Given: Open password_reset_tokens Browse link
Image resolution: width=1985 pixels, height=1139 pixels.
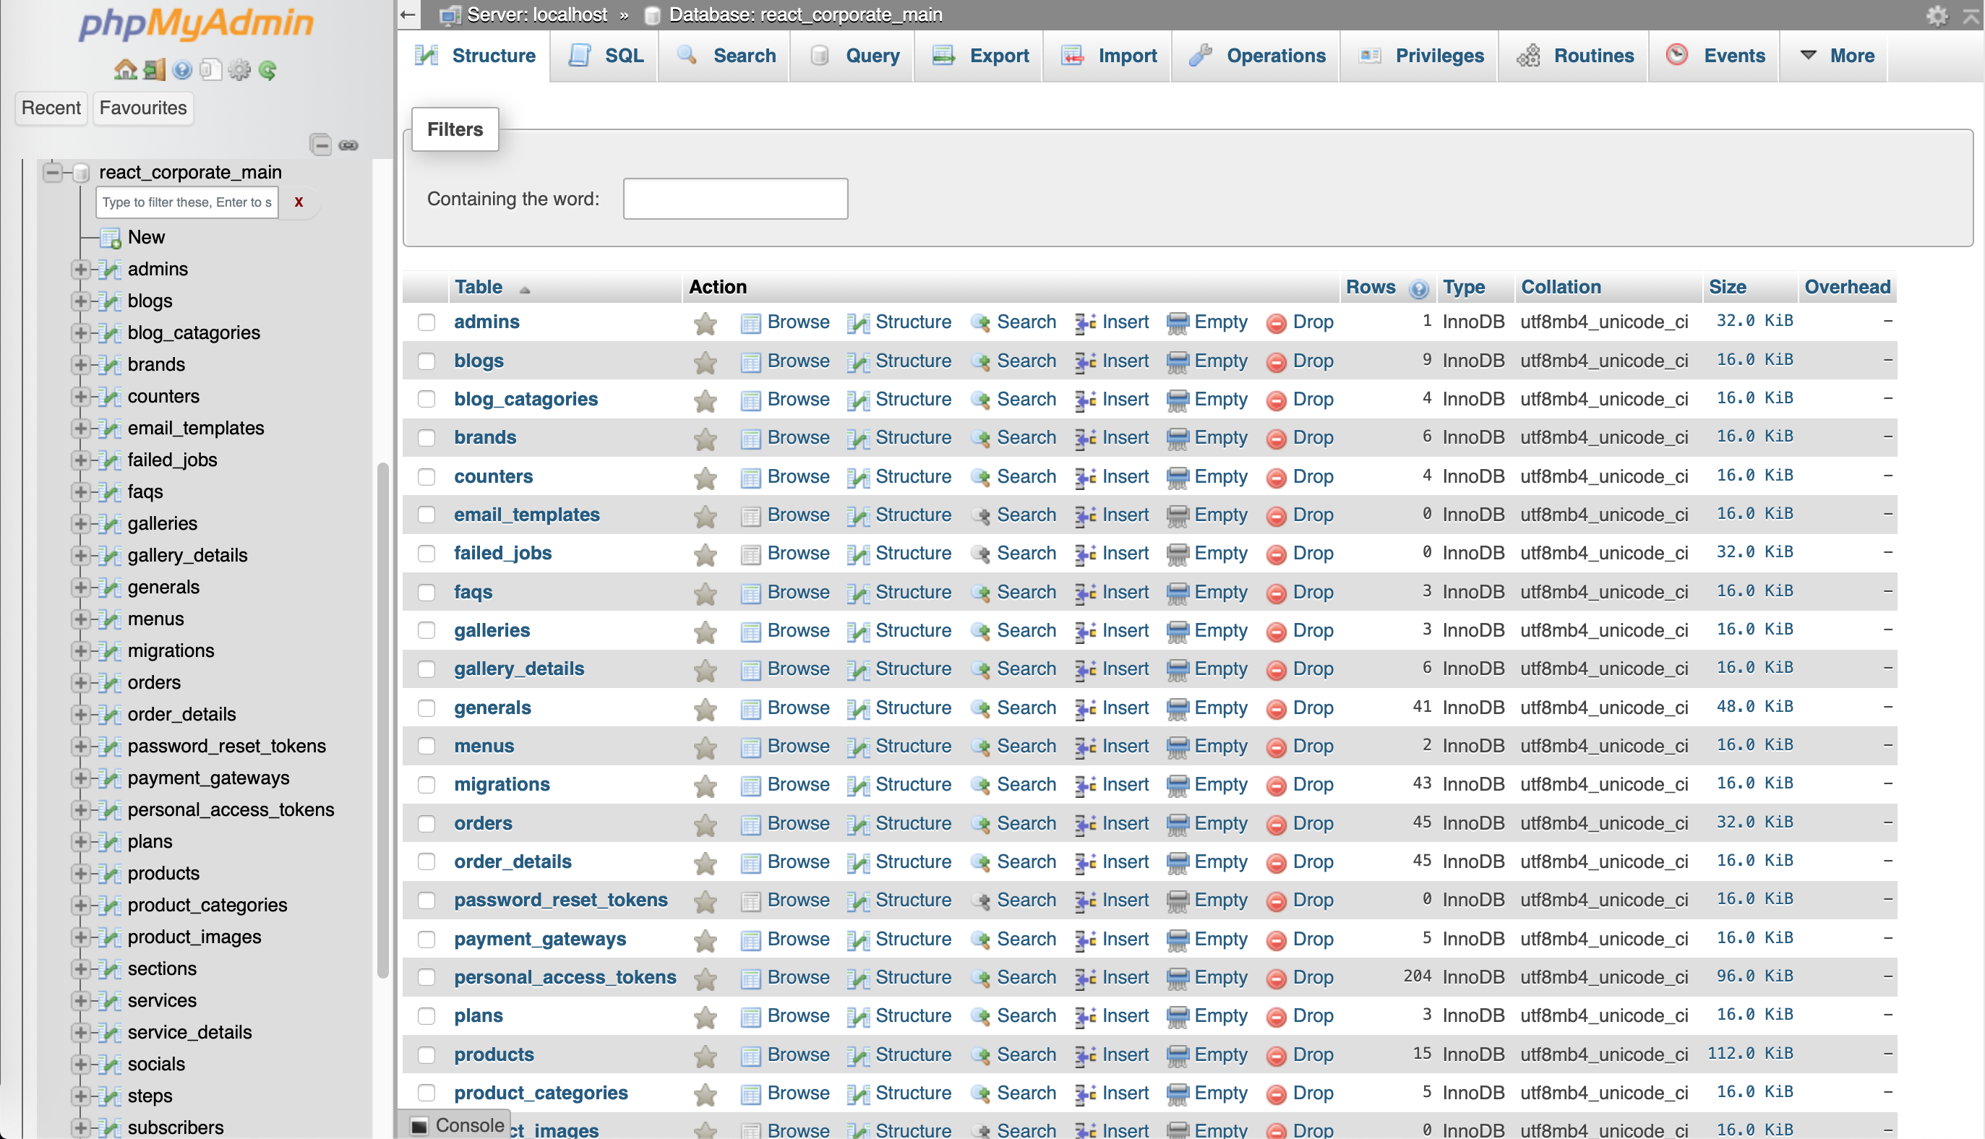Looking at the screenshot, I should [798, 901].
